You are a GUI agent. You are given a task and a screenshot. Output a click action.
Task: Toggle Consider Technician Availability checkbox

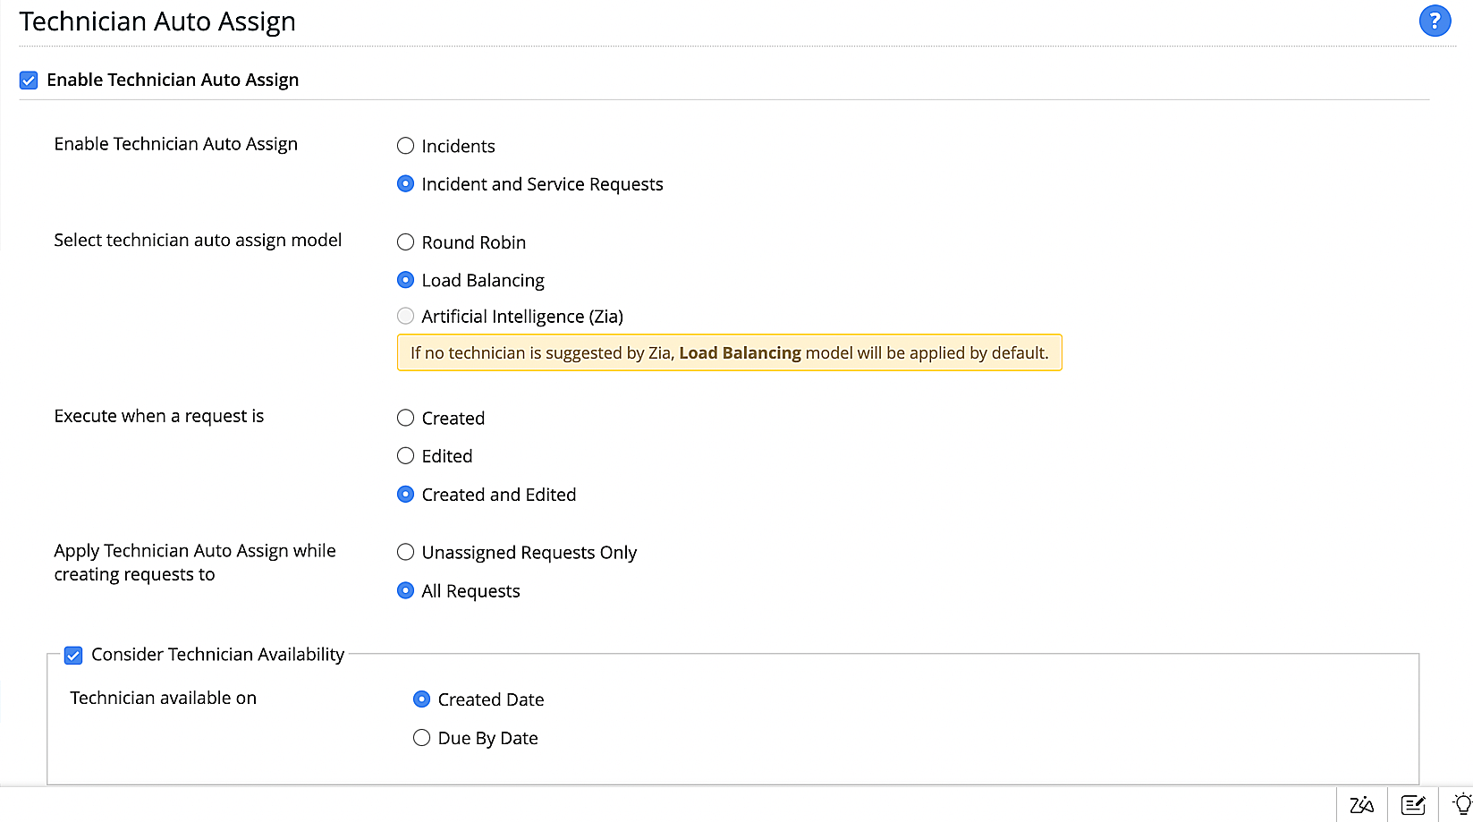73,656
